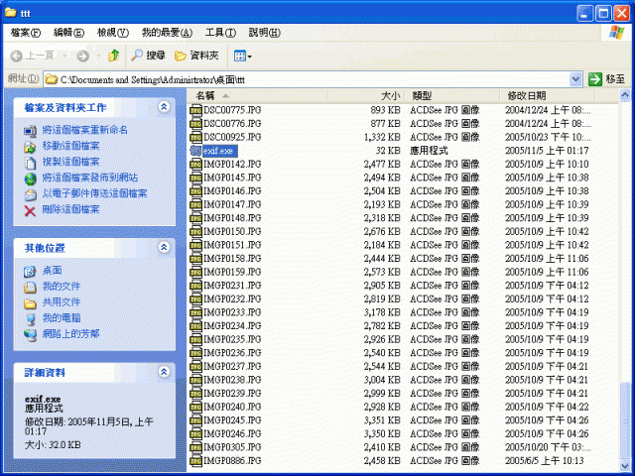Open the 我的最愛(A) menu
This screenshot has width=635, height=476.
pos(167,33)
